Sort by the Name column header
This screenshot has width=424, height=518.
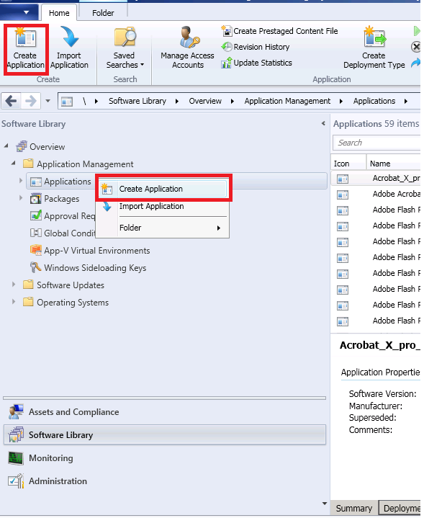(x=393, y=164)
